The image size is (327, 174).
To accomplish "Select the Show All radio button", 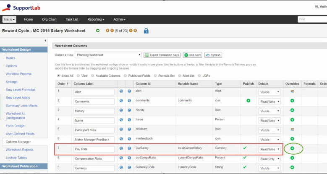I will tap(58, 75).
